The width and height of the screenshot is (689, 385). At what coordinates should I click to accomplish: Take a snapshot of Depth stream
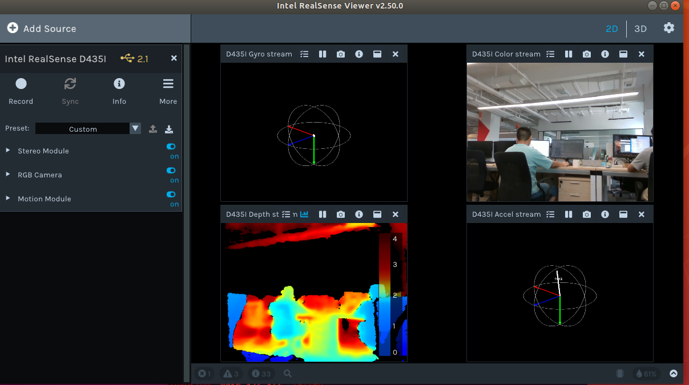(x=341, y=214)
